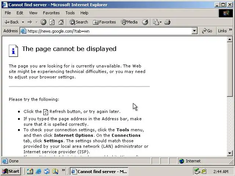Click the Go button
The image size is (235, 176).
pyautogui.click(x=207, y=31)
